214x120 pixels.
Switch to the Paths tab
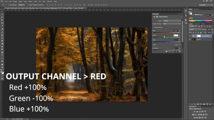(x=203, y=24)
